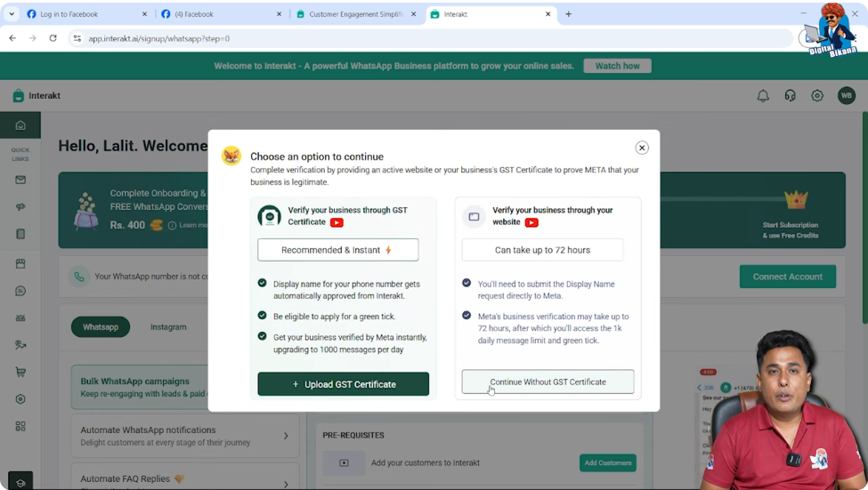Viewport: 868px width, 490px height.
Task: Open notifications bell icon
Action: [763, 96]
